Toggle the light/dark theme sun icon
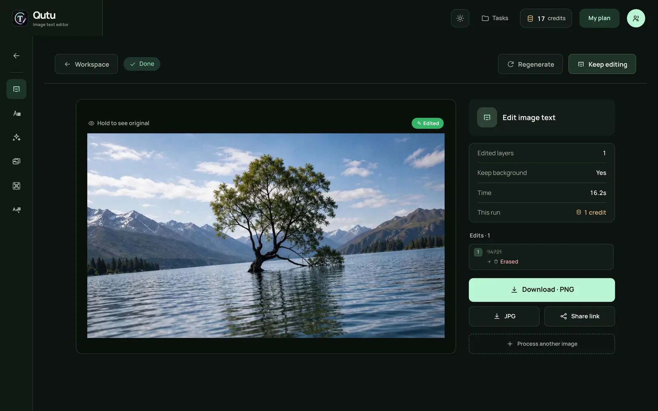Viewport: 658px width, 411px height. point(460,18)
